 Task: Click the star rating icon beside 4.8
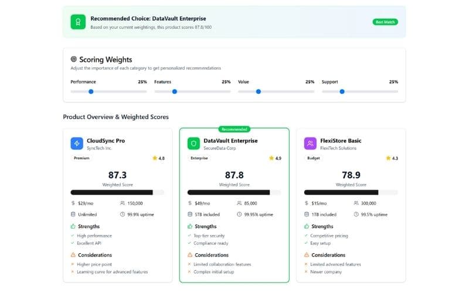tap(155, 158)
